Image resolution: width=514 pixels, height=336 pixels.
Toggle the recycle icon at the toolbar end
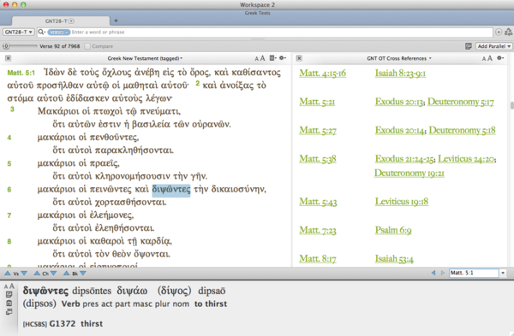click(x=508, y=32)
